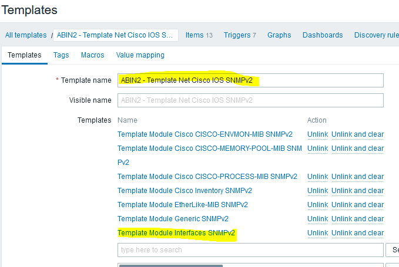Go to Items 13 list

199,35
